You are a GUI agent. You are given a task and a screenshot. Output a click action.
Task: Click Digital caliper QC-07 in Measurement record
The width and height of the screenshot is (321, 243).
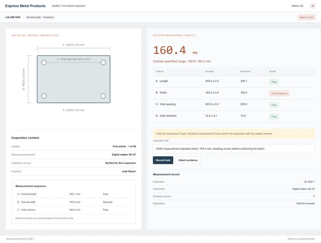click(304, 189)
